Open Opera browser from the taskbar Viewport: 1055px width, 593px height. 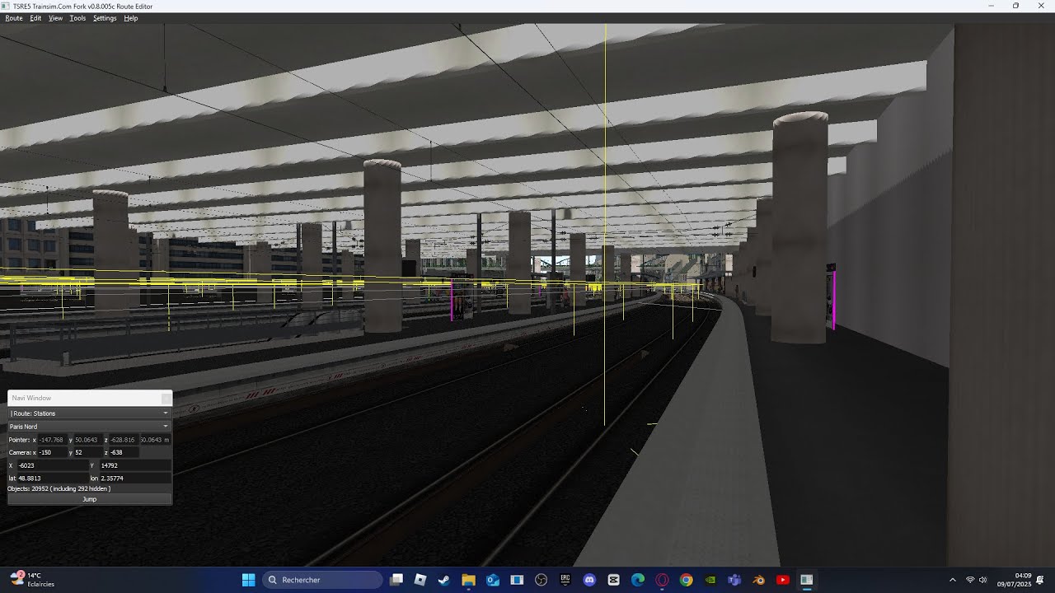[662, 580]
